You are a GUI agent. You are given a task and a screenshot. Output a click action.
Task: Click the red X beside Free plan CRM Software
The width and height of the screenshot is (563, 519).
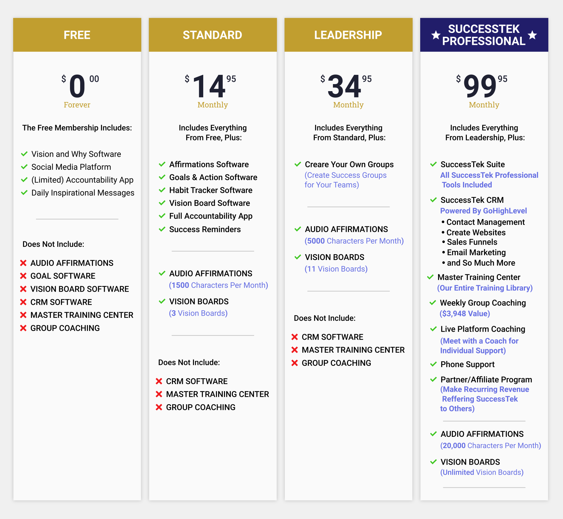(x=23, y=302)
